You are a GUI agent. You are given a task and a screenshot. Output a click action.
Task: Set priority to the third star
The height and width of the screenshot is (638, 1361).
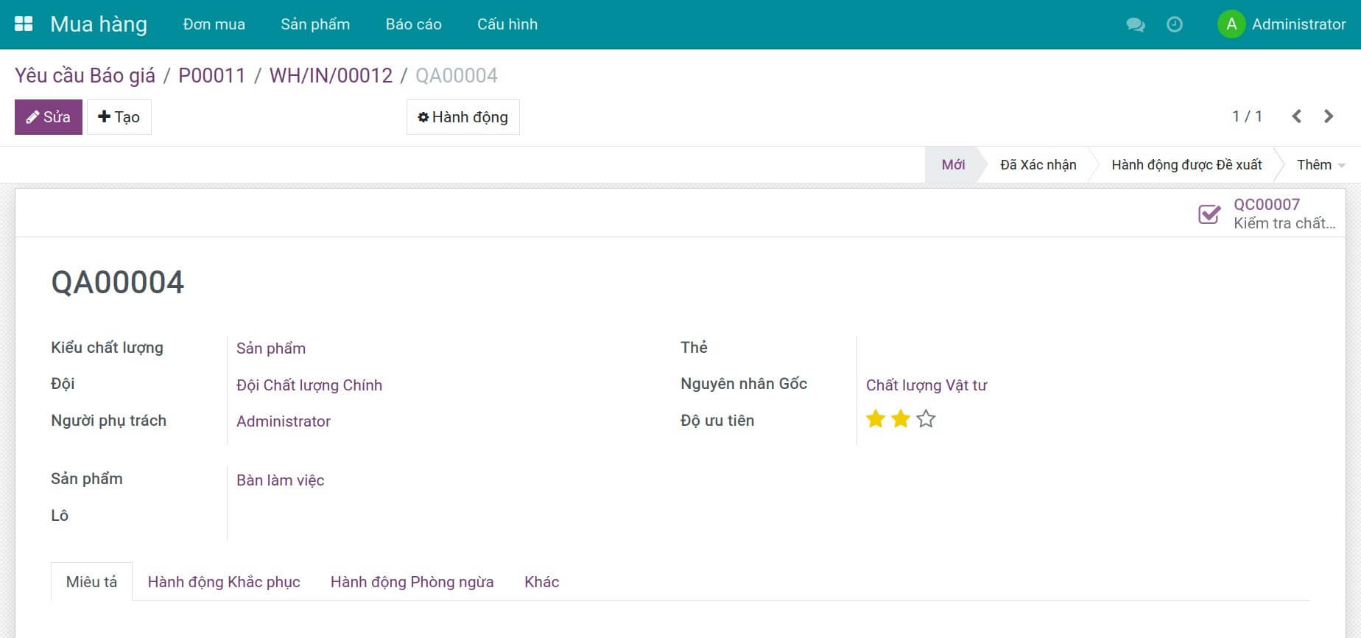926,419
